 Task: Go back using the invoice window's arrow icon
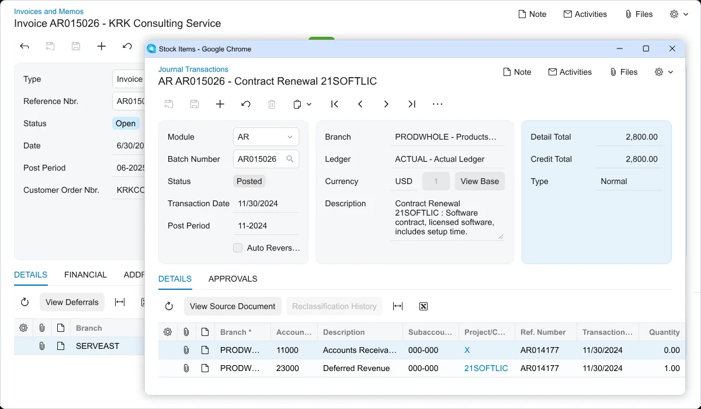[25, 46]
